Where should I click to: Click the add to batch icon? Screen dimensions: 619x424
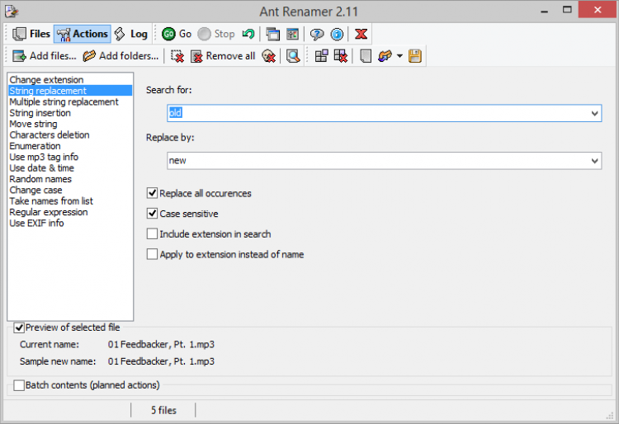321,56
